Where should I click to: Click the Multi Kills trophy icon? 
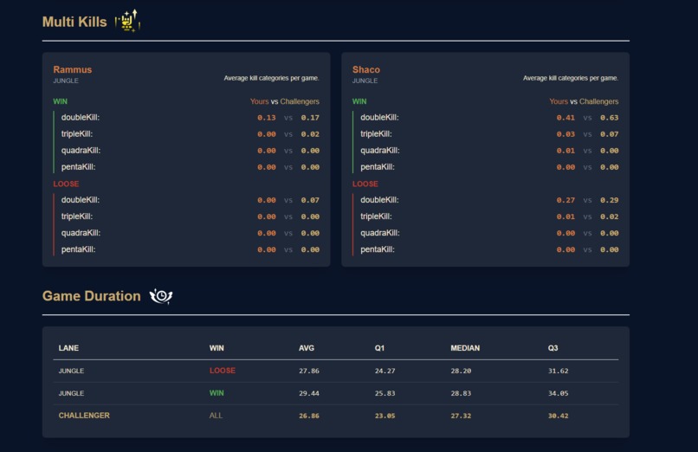pos(128,21)
